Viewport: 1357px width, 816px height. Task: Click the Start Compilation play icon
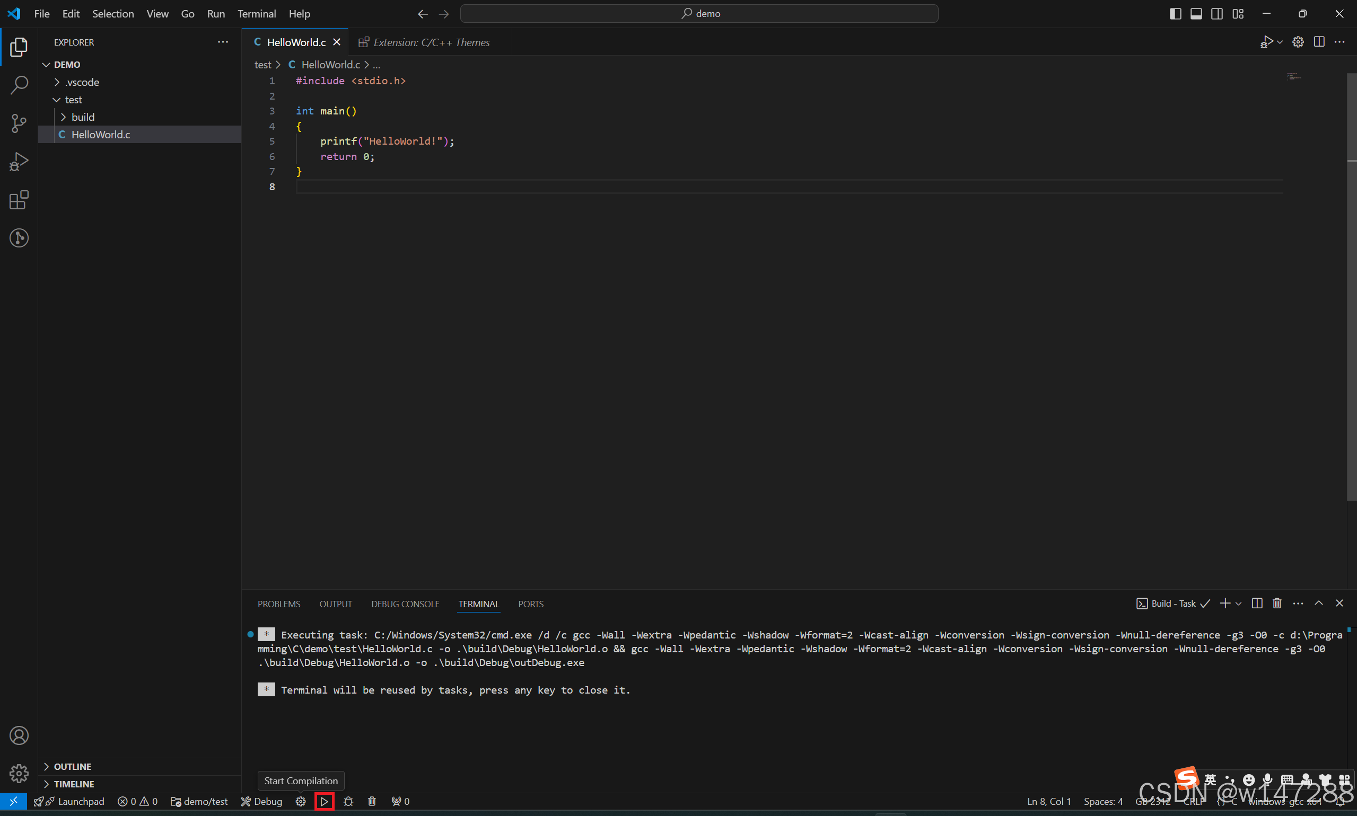pos(324,801)
